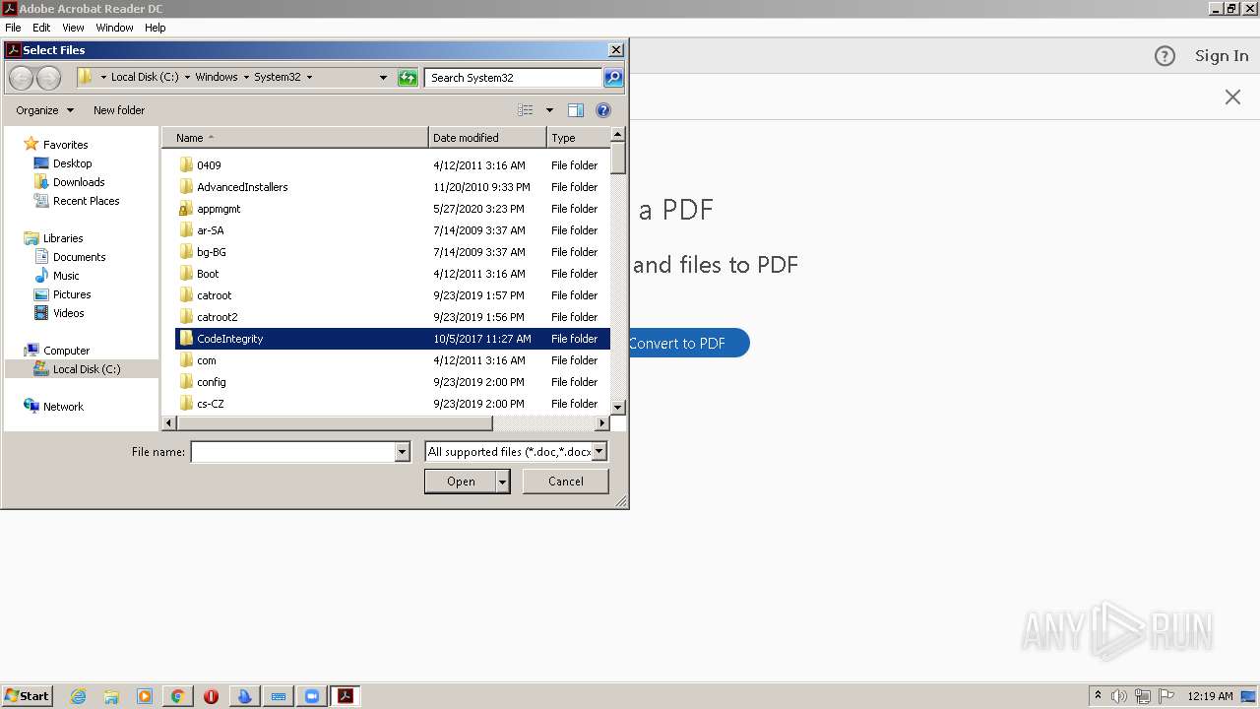The width and height of the screenshot is (1260, 709).
Task: Open the Edit menu
Action: point(41,28)
